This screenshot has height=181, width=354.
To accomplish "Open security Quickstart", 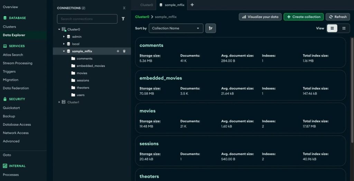I will (x=11, y=108).
